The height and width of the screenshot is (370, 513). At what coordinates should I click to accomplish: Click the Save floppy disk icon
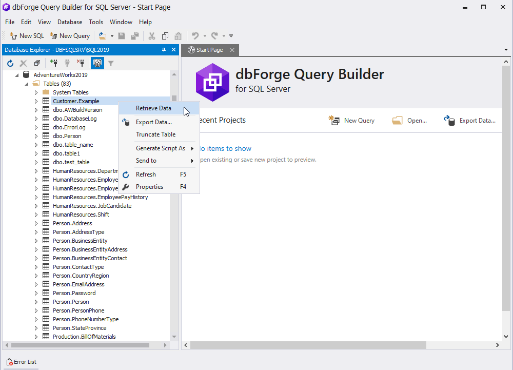point(122,35)
